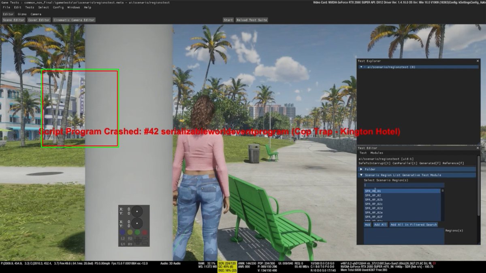486x273 pixels.
Task: Collapse the Scenario Region List Generative Test Module
Action: tap(361, 175)
